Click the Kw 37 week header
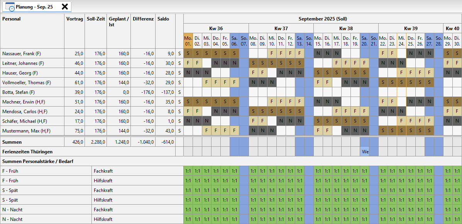The height and width of the screenshot is (224, 462). coord(281,29)
